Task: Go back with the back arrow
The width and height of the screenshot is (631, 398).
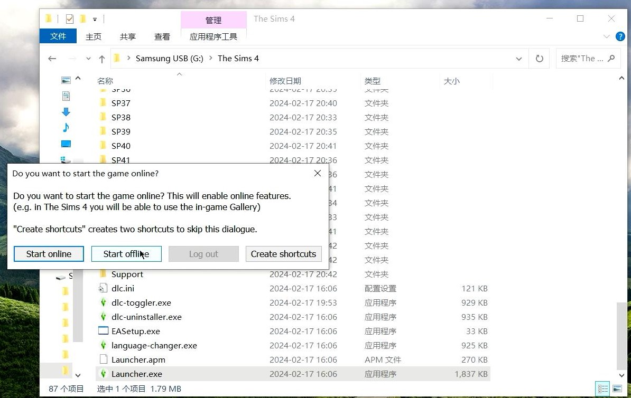Action: point(52,59)
